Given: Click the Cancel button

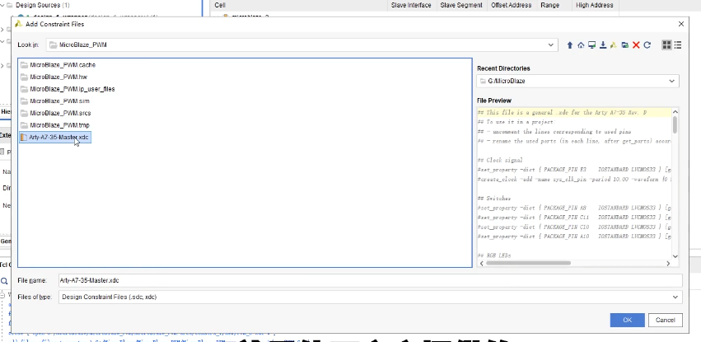Looking at the screenshot, I should click(665, 320).
